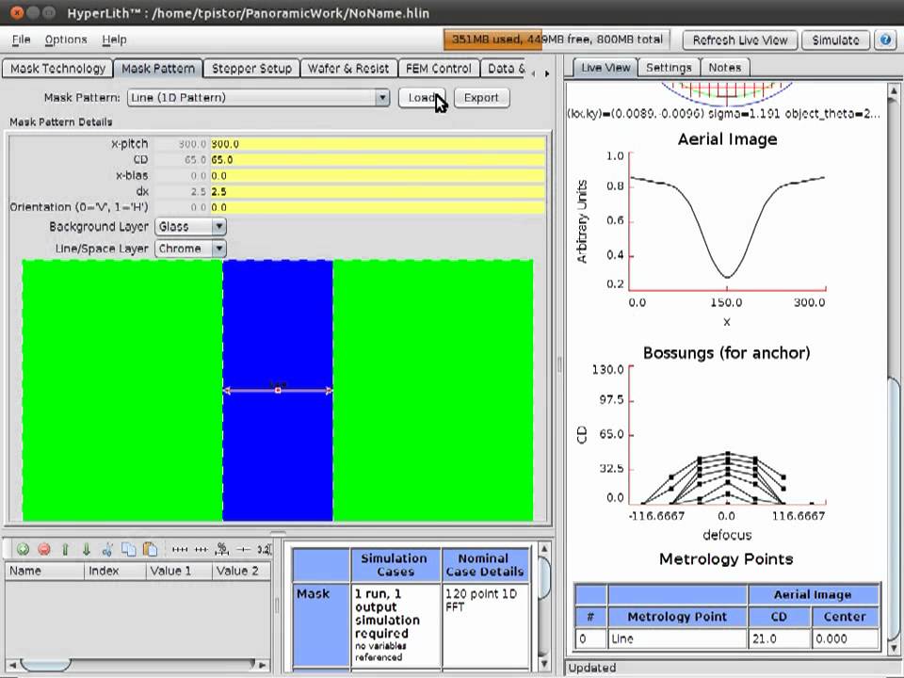
Task: Click the x-pitch yellow input field
Action: coord(377,144)
